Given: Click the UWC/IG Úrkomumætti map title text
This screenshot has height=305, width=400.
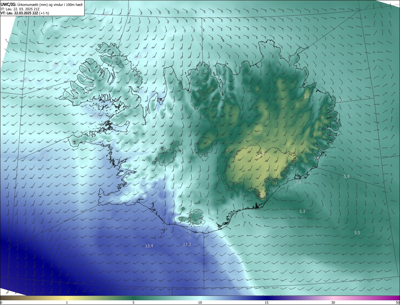Looking at the screenshot, I should click(42, 4).
